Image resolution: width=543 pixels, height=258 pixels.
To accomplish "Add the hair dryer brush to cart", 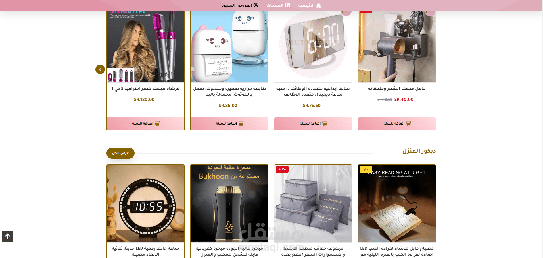I will point(145,123).
